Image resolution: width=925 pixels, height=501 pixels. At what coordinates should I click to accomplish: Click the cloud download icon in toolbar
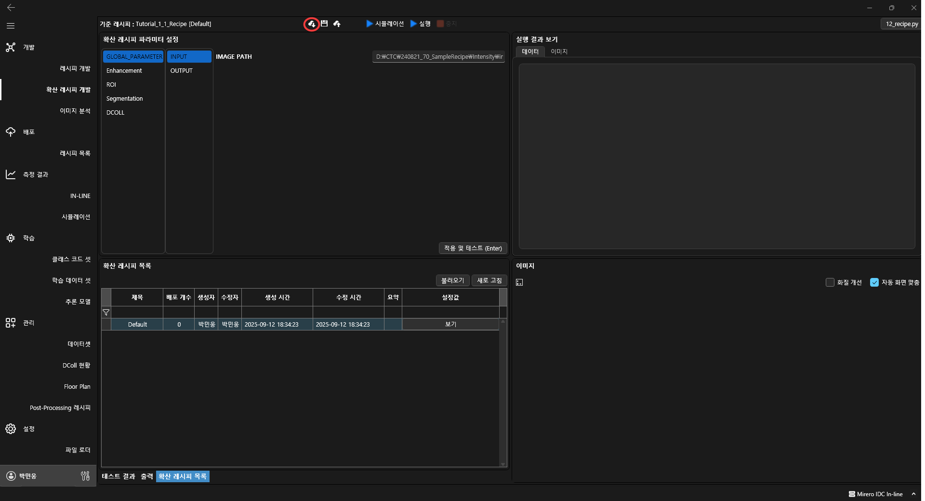[312, 24]
